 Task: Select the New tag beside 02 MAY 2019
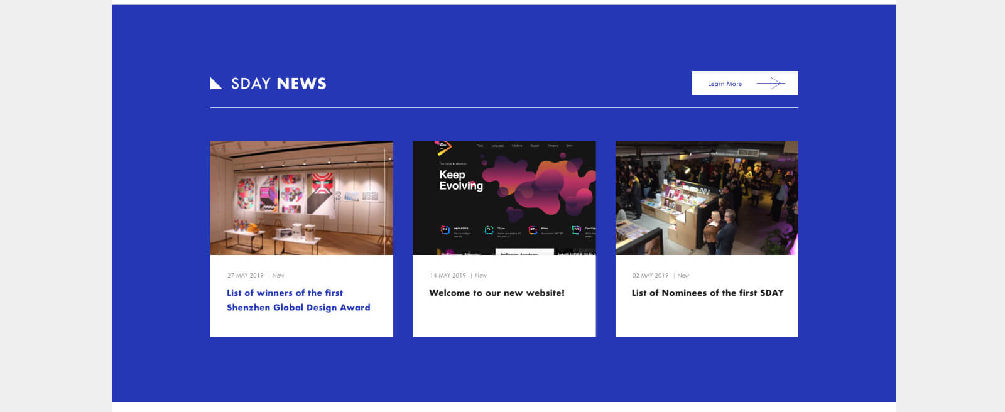[x=683, y=276]
